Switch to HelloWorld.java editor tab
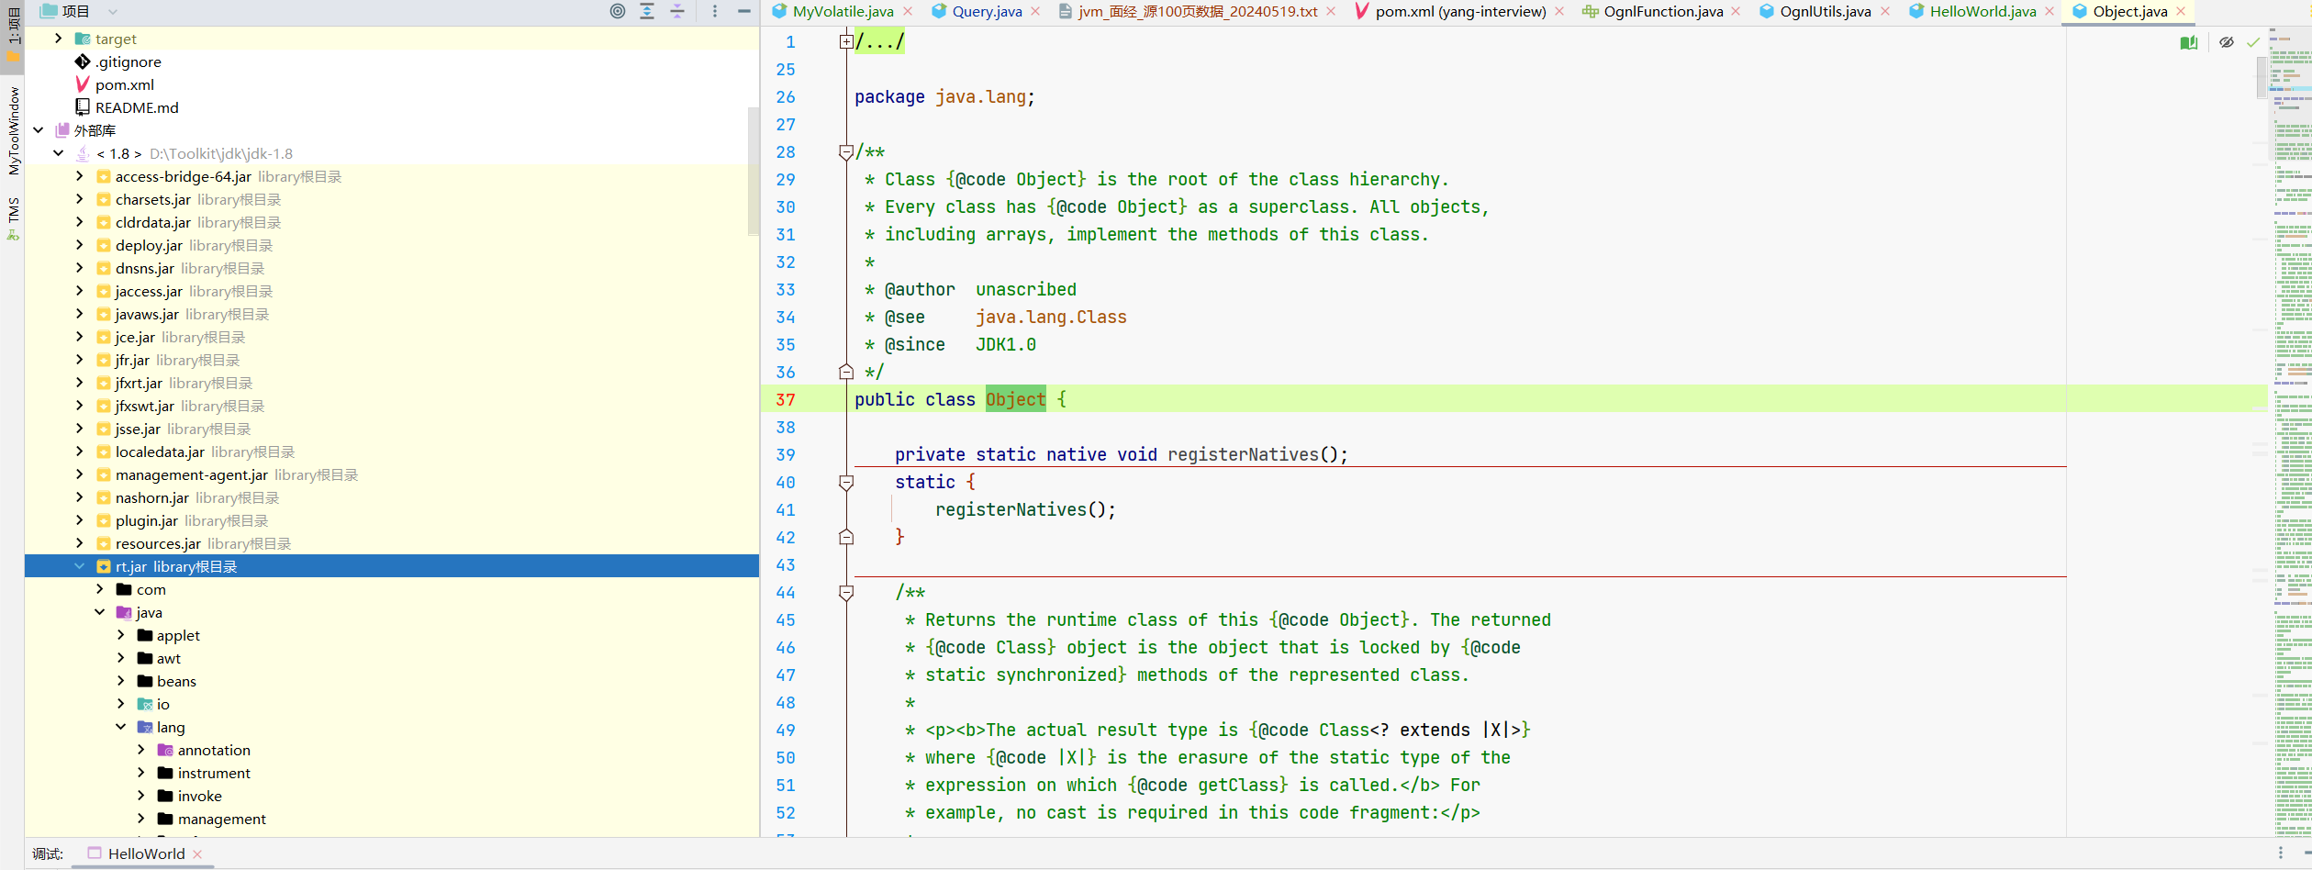 pos(1983,11)
